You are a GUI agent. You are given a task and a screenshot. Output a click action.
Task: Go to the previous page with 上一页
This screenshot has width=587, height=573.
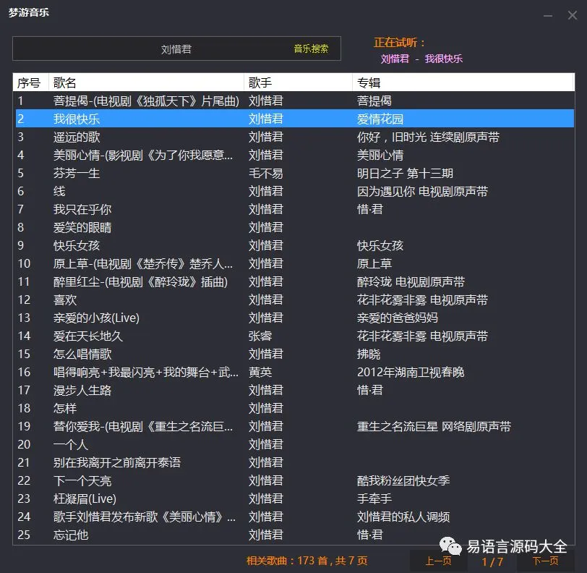(438, 561)
